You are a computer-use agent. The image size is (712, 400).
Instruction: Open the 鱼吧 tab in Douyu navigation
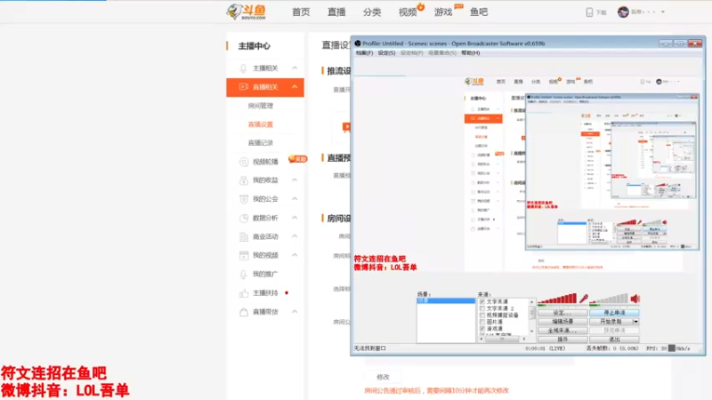click(x=479, y=12)
